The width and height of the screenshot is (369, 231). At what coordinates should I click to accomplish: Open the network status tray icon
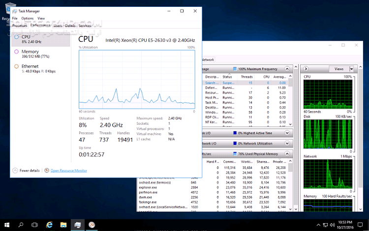(325, 225)
